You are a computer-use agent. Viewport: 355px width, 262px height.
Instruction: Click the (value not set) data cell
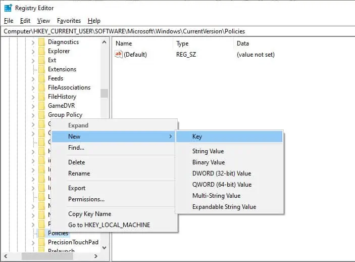pyautogui.click(x=256, y=55)
